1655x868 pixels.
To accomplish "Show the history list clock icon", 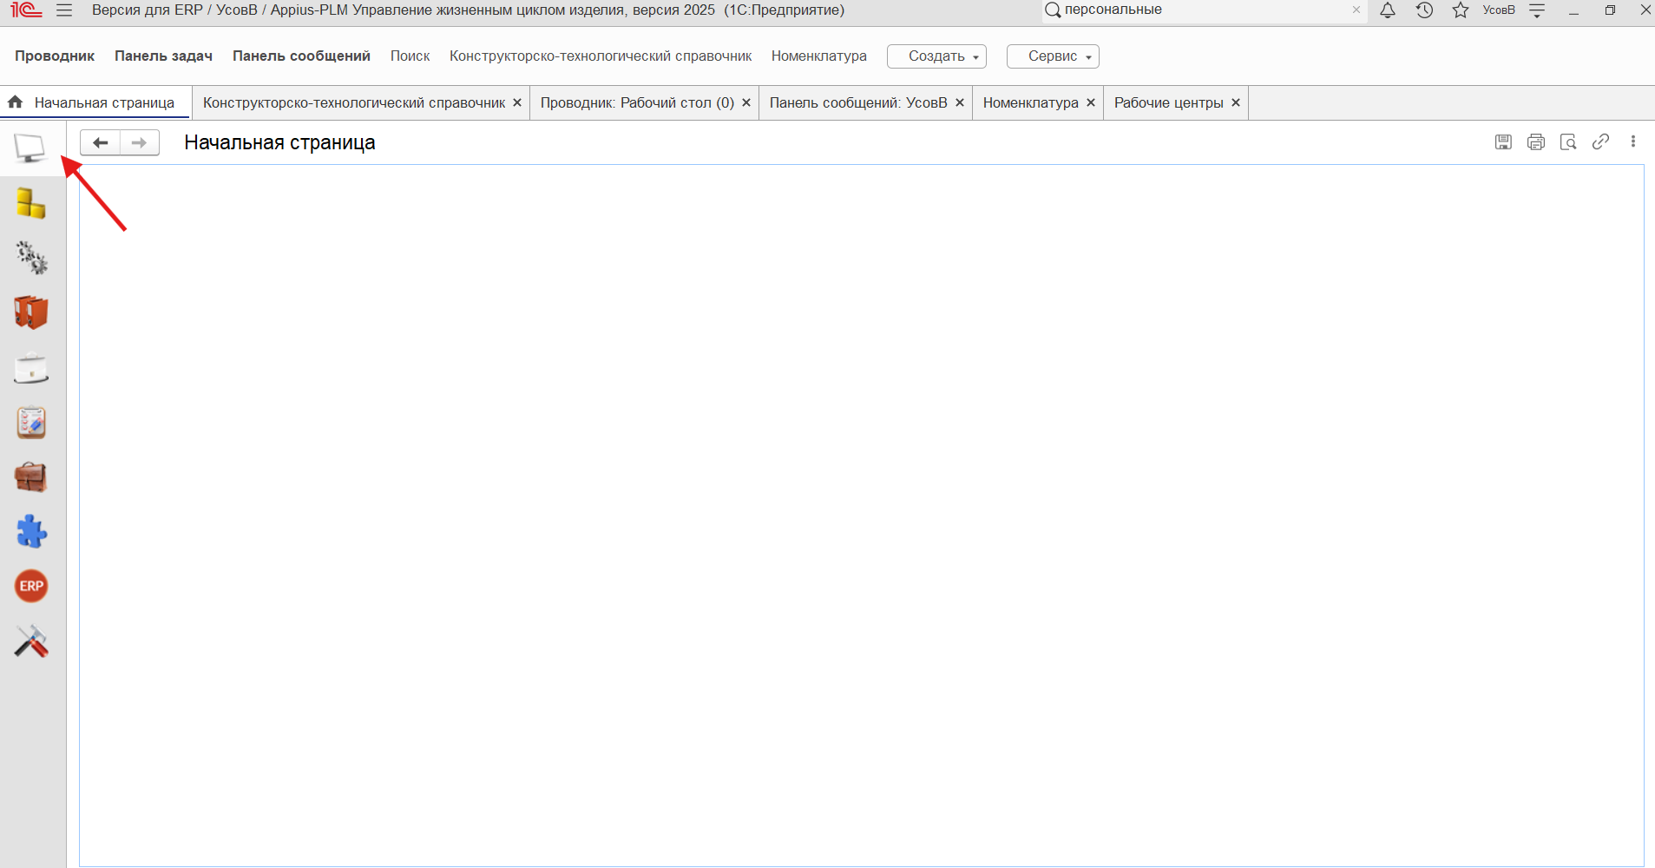I will [x=1424, y=10].
